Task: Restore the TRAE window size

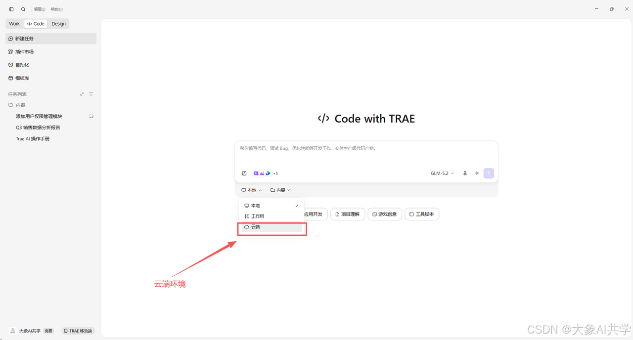Action: click(612, 9)
